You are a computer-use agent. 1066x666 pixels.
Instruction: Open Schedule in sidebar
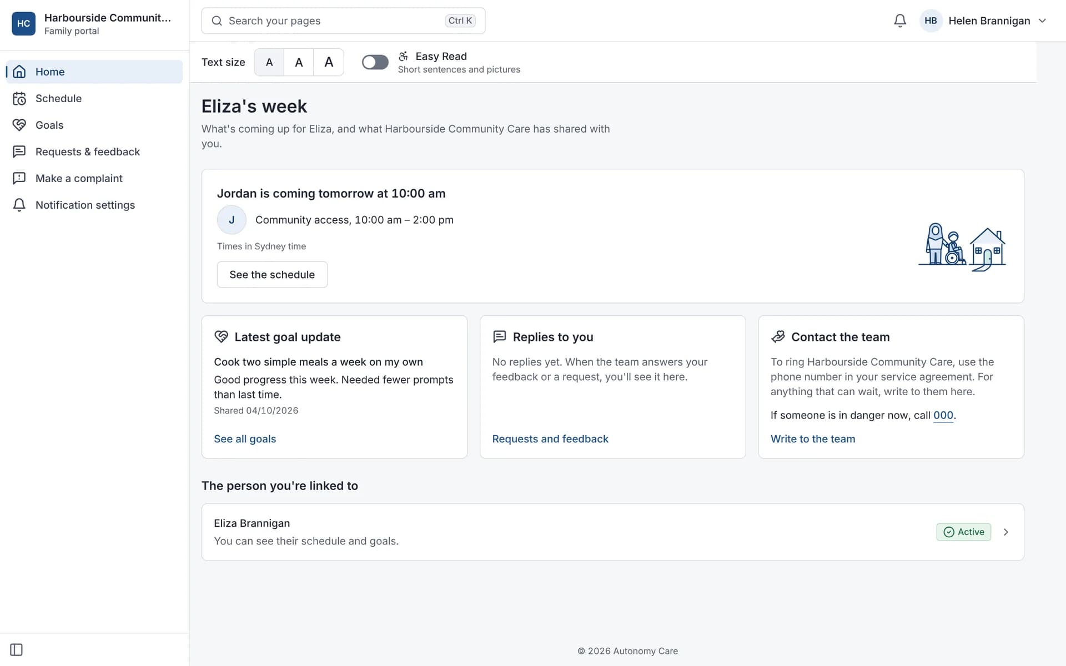coord(94,98)
